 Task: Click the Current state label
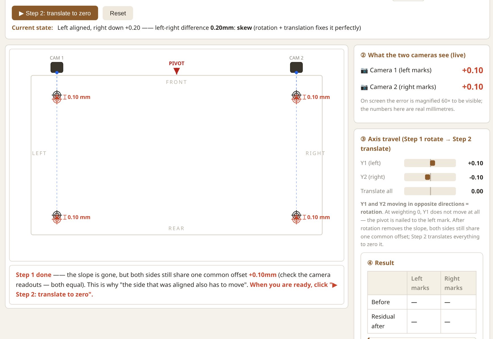tap(32, 28)
